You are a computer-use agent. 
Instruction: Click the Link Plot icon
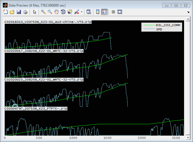pos(88,12)
